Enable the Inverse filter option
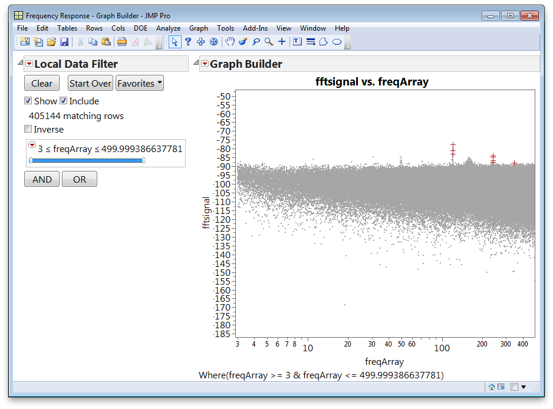 tap(28, 129)
